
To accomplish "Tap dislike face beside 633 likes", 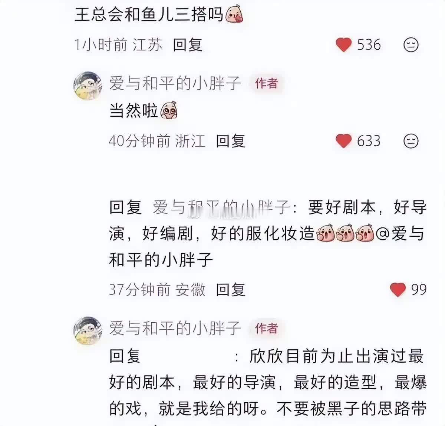I will (x=411, y=141).
